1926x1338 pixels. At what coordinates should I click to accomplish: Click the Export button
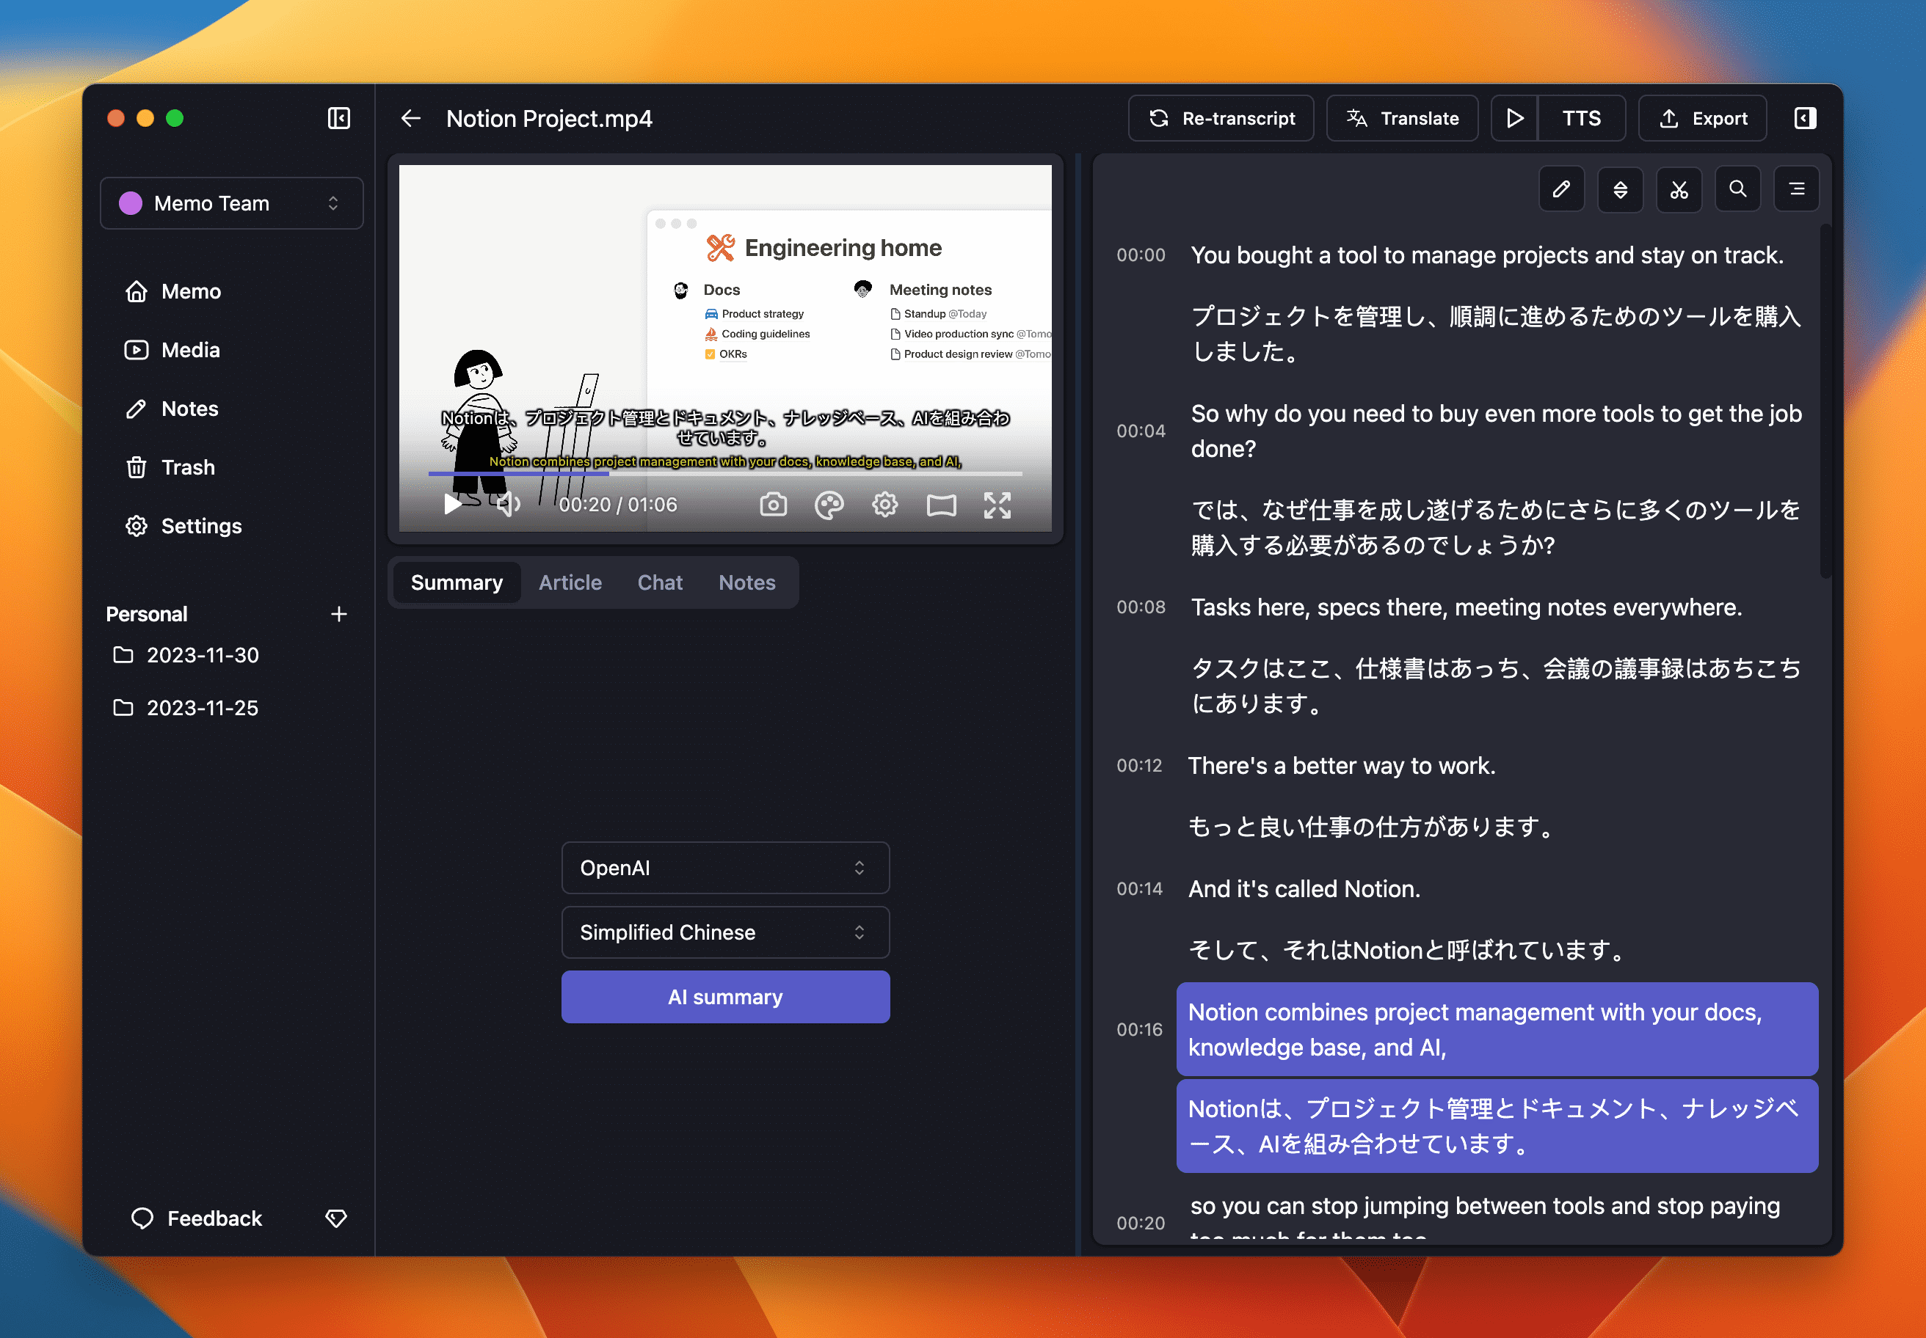click(1704, 118)
